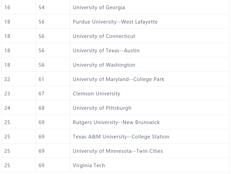The height and width of the screenshot is (174, 231).
Task: Click rank 24 in Pittsburgh row
Action: click(x=7, y=108)
